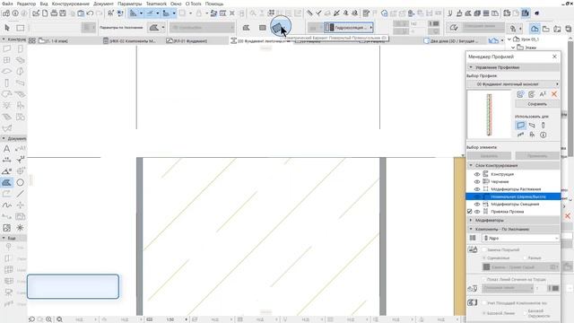The width and height of the screenshot is (574, 323).
Task: Choose the rectangle geometry method icon
Action: [x=263, y=28]
